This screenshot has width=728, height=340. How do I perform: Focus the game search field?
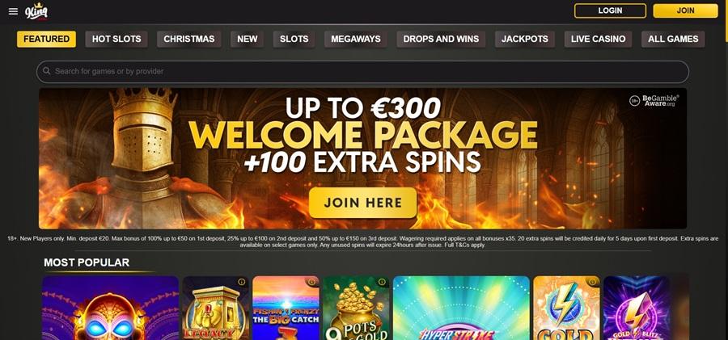[x=362, y=71]
